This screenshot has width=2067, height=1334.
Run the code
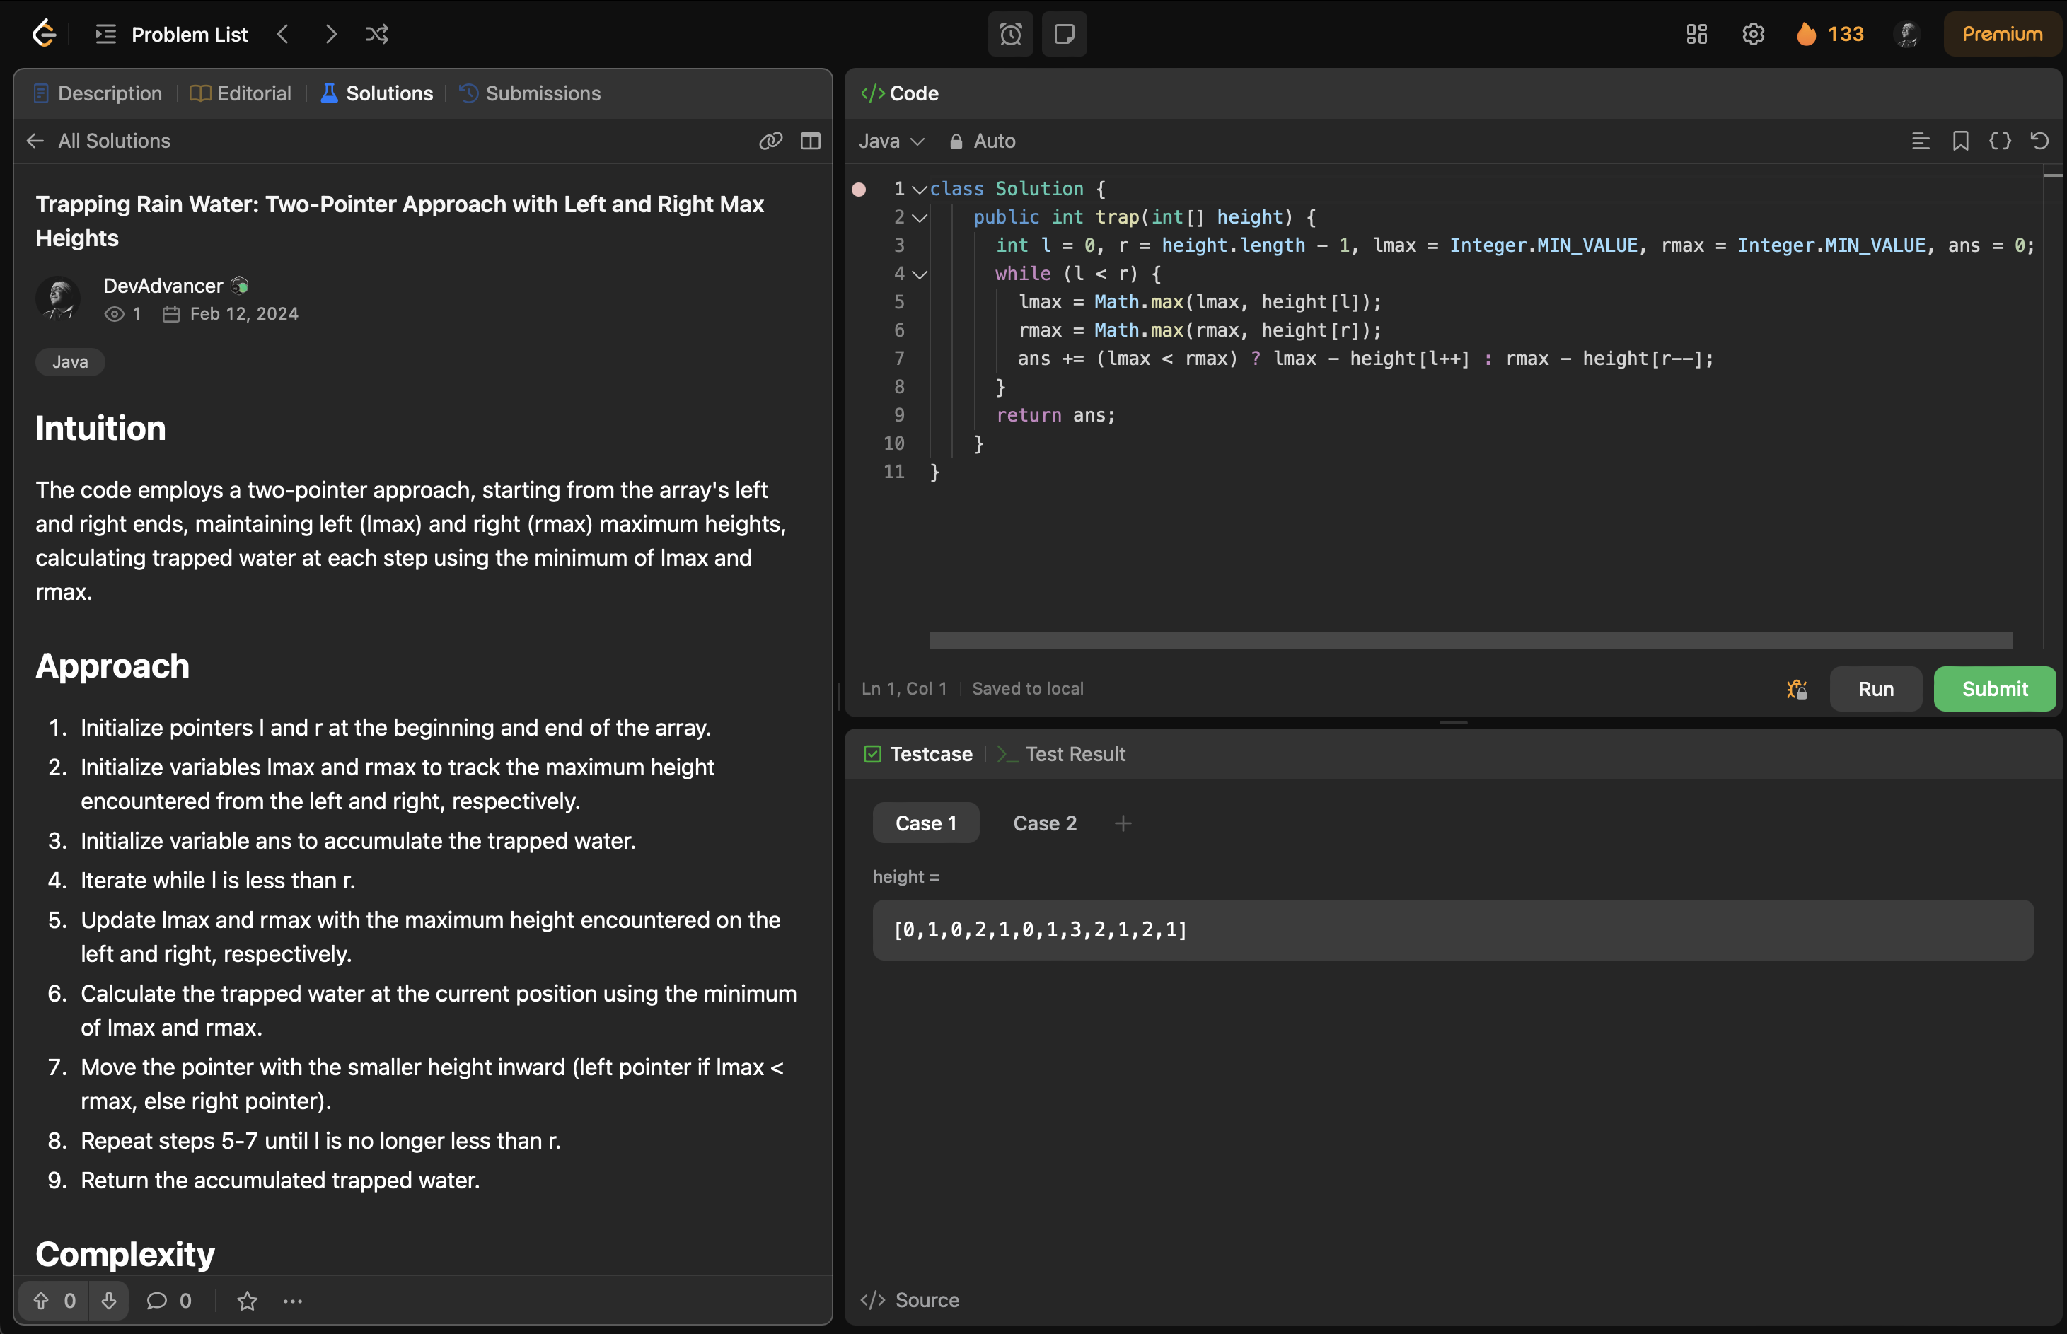point(1875,689)
